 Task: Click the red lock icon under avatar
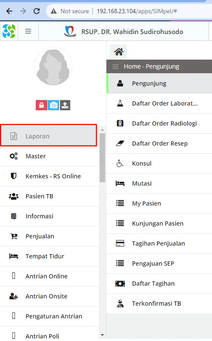pyautogui.click(x=42, y=105)
